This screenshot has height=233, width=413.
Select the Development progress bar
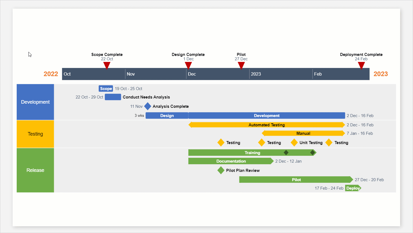pos(267,115)
